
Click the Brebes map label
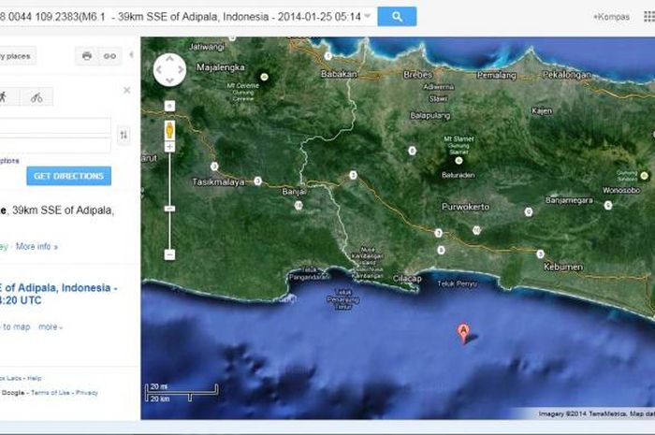click(417, 75)
